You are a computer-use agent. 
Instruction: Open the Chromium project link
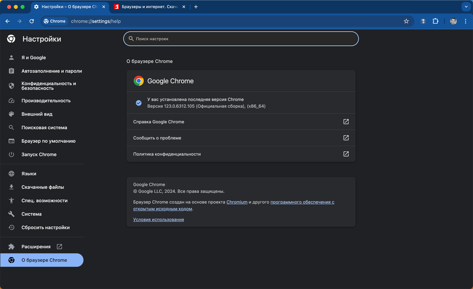pos(237,202)
